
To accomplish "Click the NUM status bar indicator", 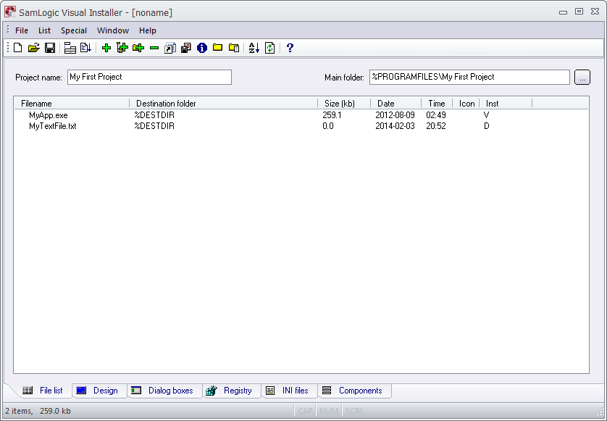I will click(x=329, y=411).
